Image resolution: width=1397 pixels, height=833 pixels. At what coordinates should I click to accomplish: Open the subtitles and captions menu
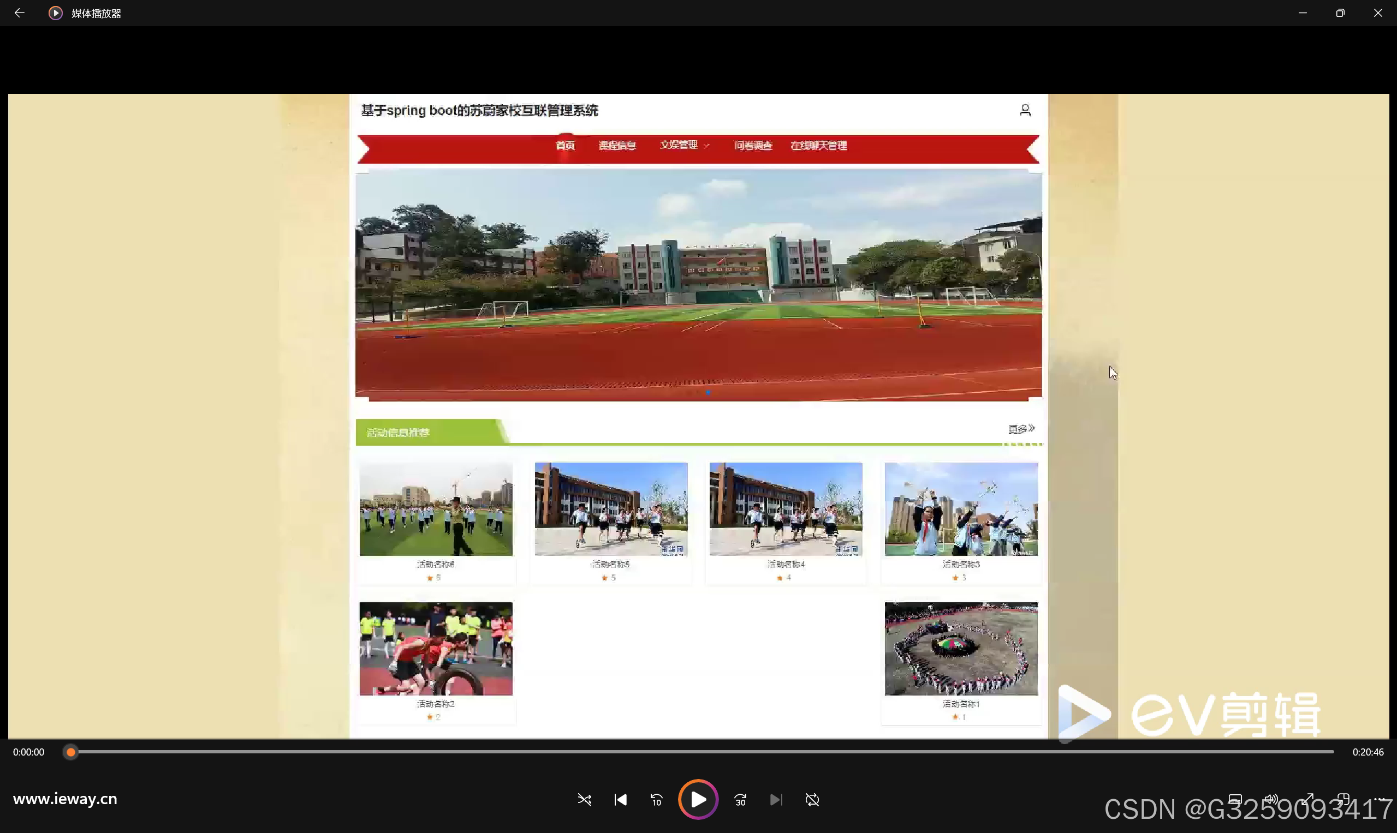click(1235, 799)
